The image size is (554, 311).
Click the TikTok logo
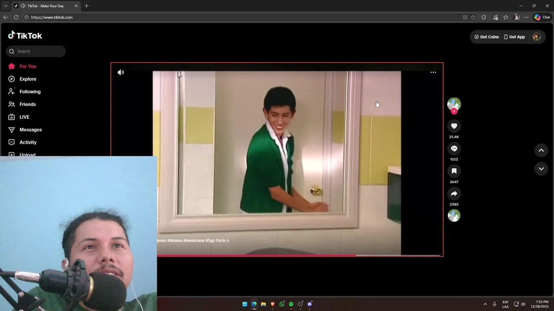pyautogui.click(x=25, y=35)
